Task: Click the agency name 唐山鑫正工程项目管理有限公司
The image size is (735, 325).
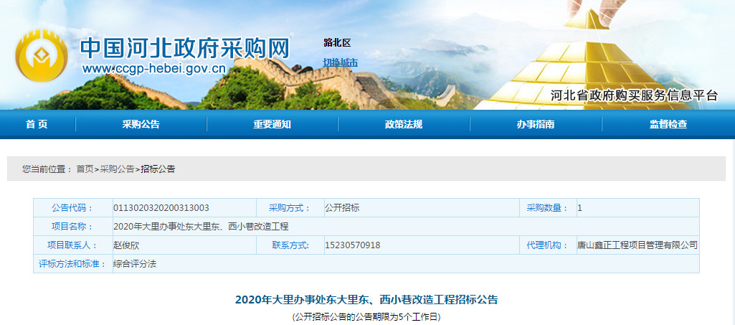Action: point(637,245)
